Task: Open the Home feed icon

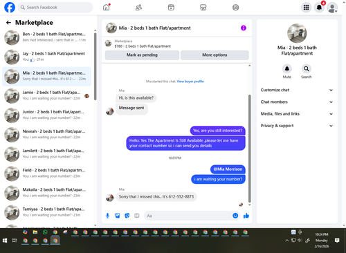Action: click(x=107, y=8)
